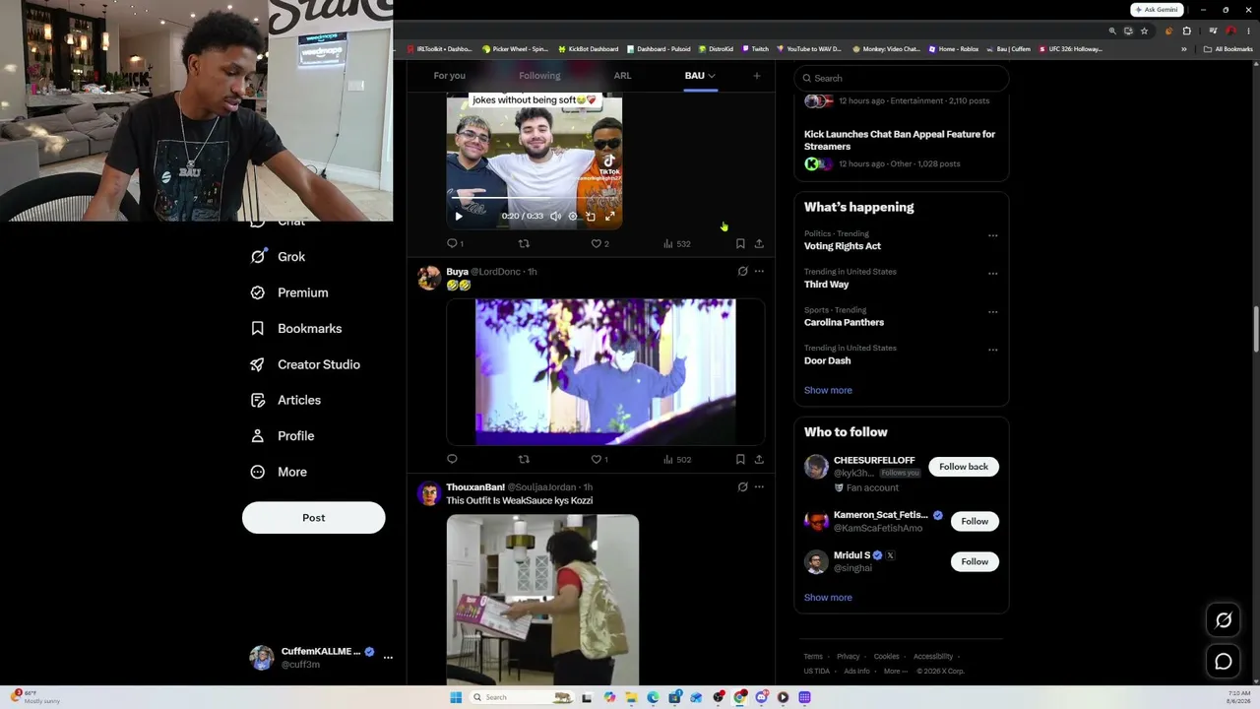Viewport: 1260px width, 709px height.
Task: Bookmark this page with the star icon
Action: pyautogui.click(x=1144, y=31)
